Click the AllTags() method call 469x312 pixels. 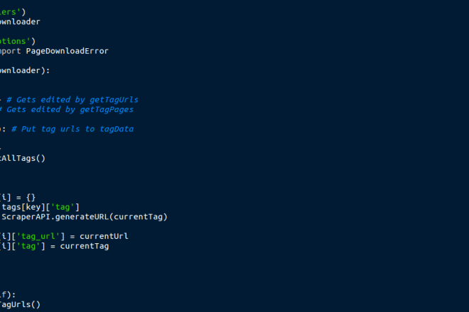26,158
